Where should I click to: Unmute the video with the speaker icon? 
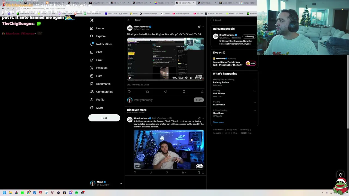(x=186, y=78)
